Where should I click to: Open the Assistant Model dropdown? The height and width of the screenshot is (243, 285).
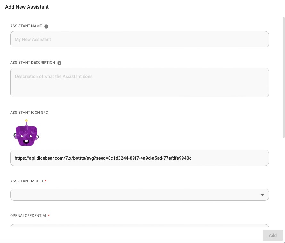(139, 195)
